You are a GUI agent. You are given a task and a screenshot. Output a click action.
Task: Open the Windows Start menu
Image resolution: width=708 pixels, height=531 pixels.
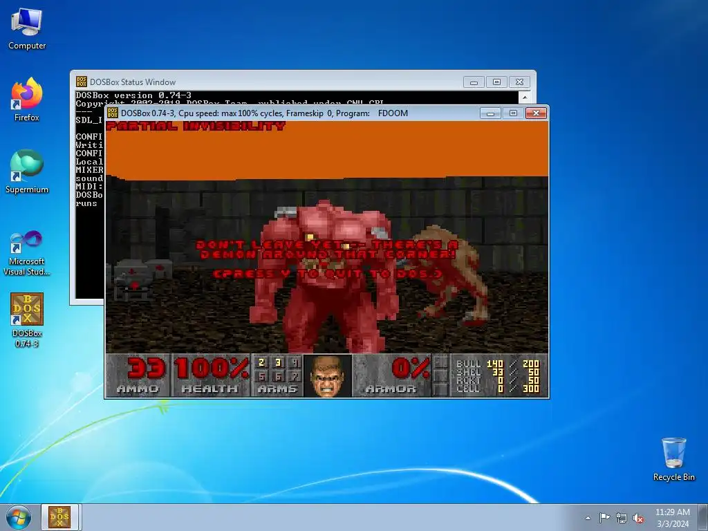(x=19, y=517)
